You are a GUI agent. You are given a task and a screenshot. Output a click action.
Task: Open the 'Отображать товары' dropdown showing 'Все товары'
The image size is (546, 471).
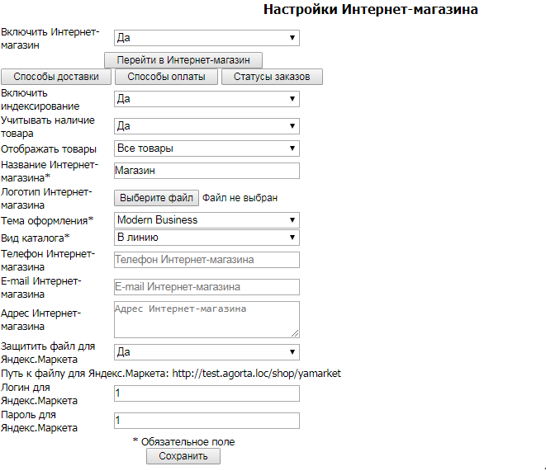207,148
